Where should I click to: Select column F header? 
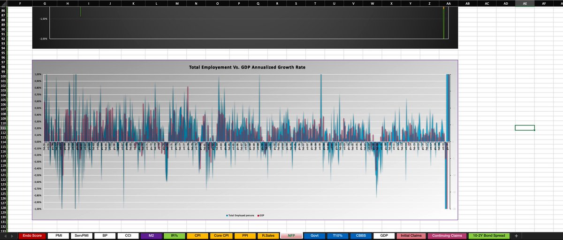click(x=20, y=3)
